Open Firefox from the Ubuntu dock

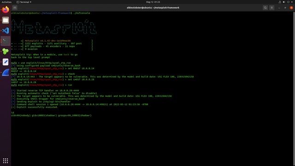[6, 10]
